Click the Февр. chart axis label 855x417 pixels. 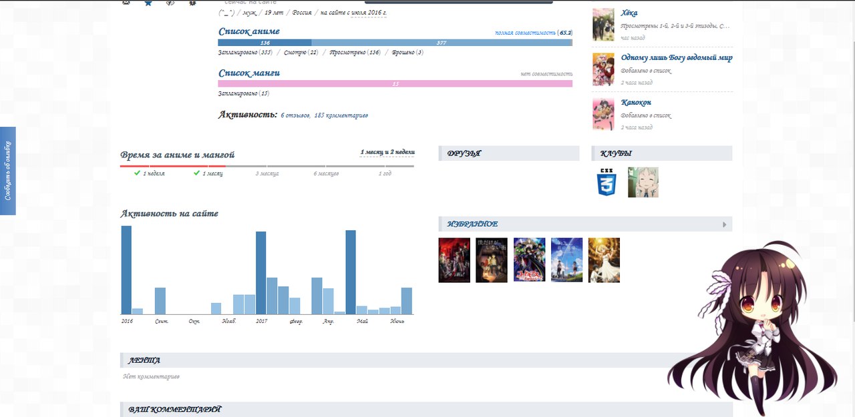tap(296, 322)
